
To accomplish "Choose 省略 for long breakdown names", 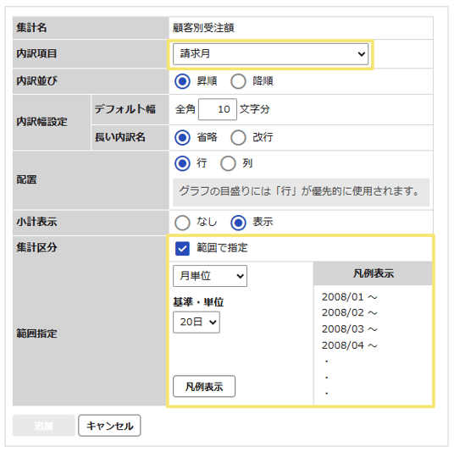I will [x=182, y=137].
